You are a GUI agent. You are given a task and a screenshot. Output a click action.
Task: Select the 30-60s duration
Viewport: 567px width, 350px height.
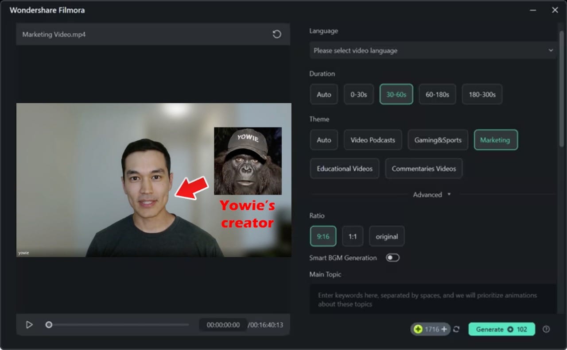pyautogui.click(x=396, y=94)
